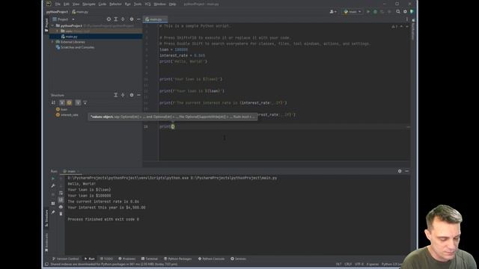Open the Python Console tool window

pyautogui.click(x=211, y=259)
